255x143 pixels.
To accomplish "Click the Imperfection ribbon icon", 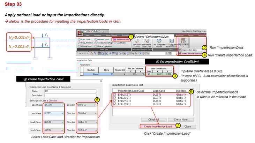I will 183,42.
